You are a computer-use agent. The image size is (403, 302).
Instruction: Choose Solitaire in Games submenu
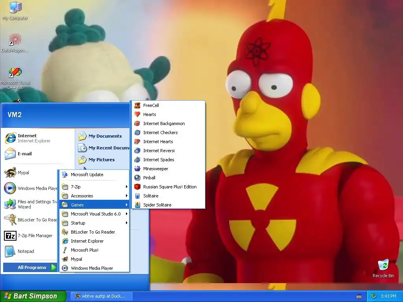(x=168, y=196)
